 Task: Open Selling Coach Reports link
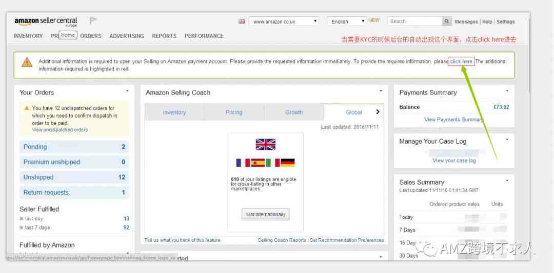[282, 240]
